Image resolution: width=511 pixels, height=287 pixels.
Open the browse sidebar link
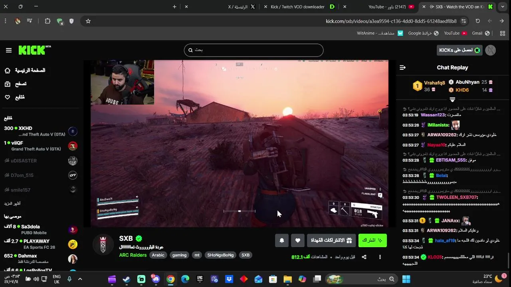click(x=15, y=84)
